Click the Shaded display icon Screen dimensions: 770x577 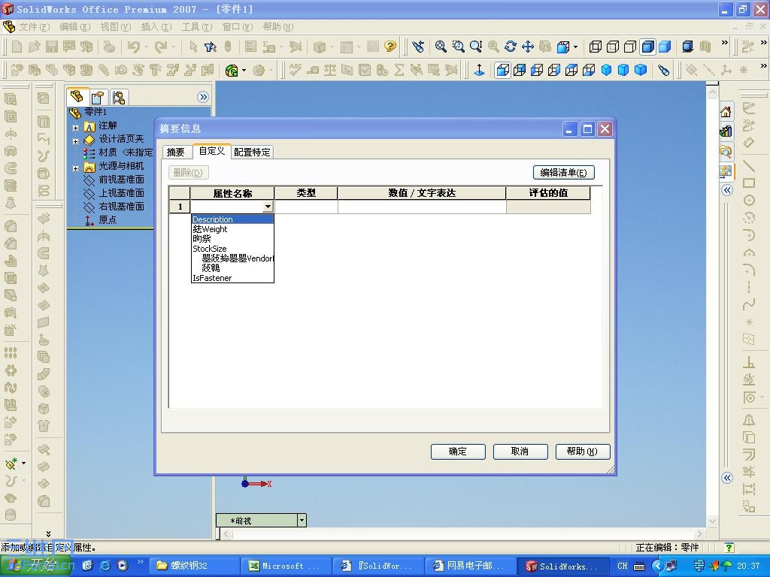point(665,47)
